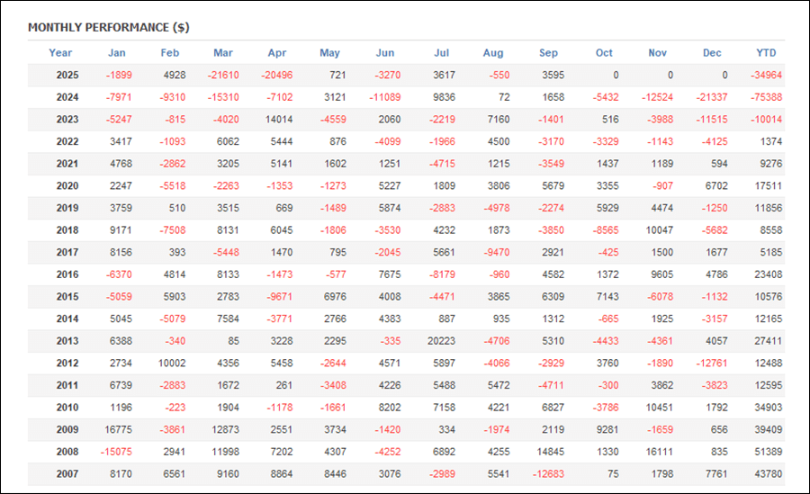Select the -21337 cell in December 2024
810x494 pixels.
pyautogui.click(x=712, y=97)
